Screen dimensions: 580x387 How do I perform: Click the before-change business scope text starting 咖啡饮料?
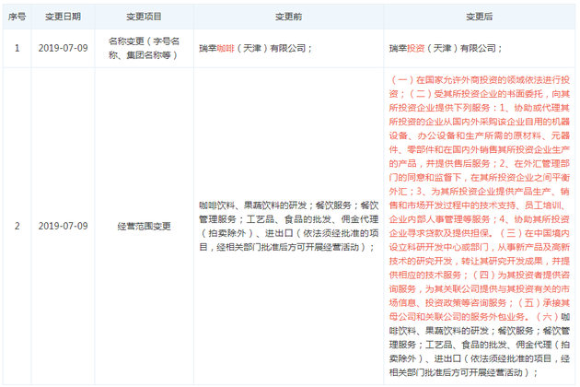point(288,226)
